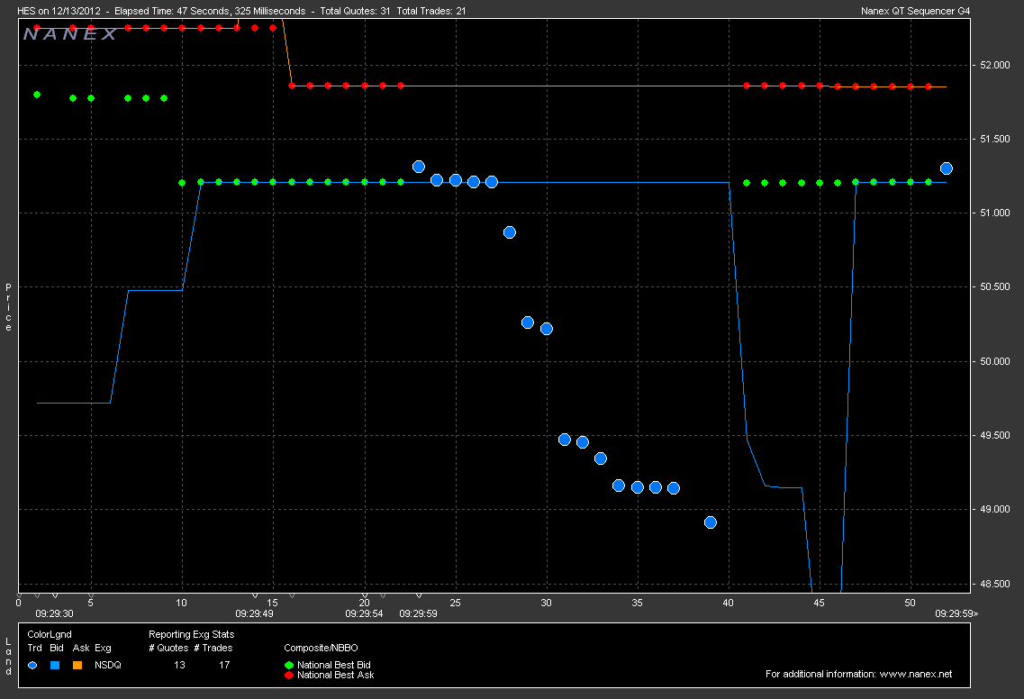1024x699 pixels.
Task: Click the Reporting Exg Stats heading
Action: (x=191, y=634)
